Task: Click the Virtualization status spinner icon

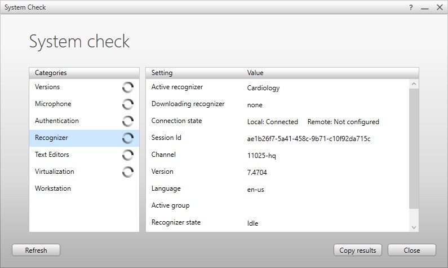Action: click(128, 172)
